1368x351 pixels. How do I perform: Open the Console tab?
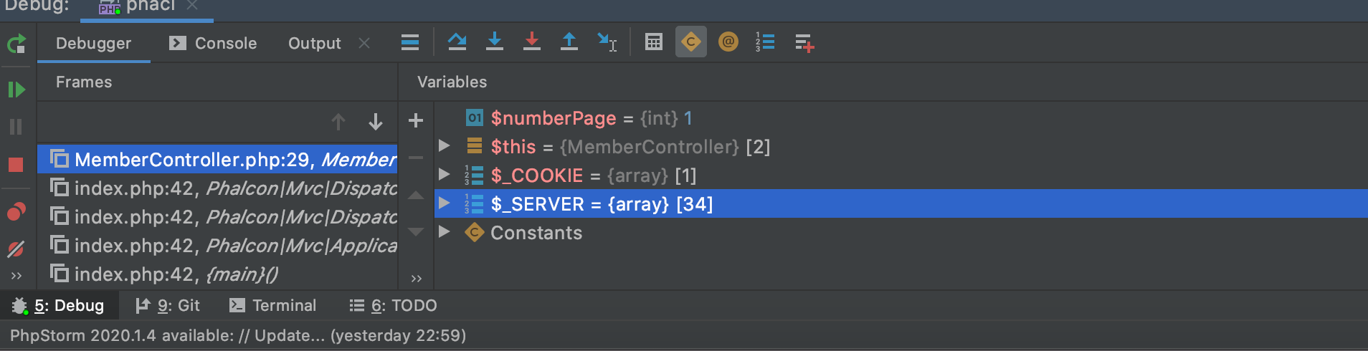tap(213, 43)
